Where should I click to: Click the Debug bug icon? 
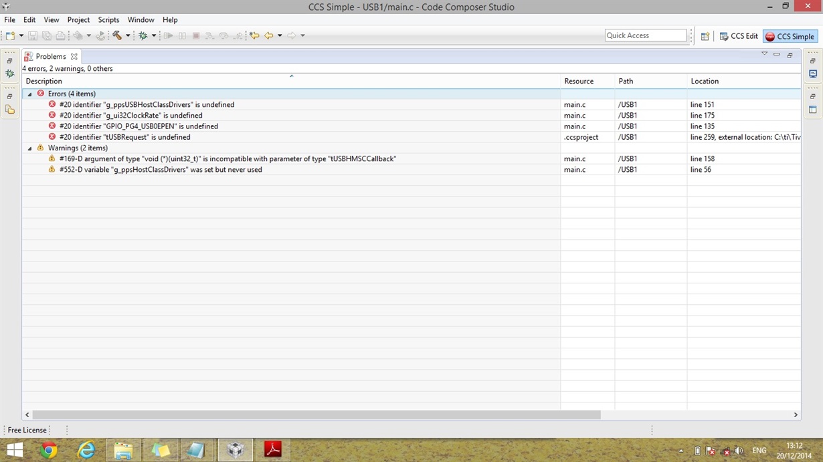(x=143, y=35)
